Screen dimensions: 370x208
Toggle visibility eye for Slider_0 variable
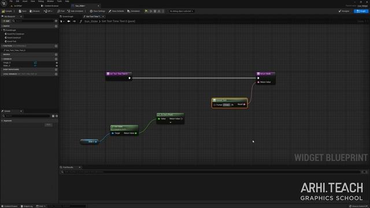coord(57,65)
